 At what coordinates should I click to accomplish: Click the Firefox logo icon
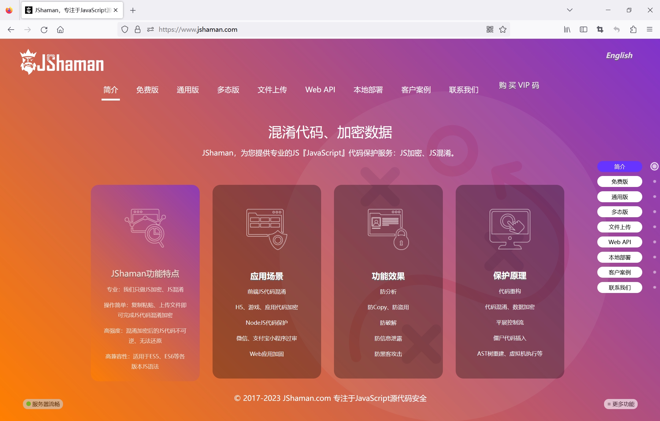[9, 10]
